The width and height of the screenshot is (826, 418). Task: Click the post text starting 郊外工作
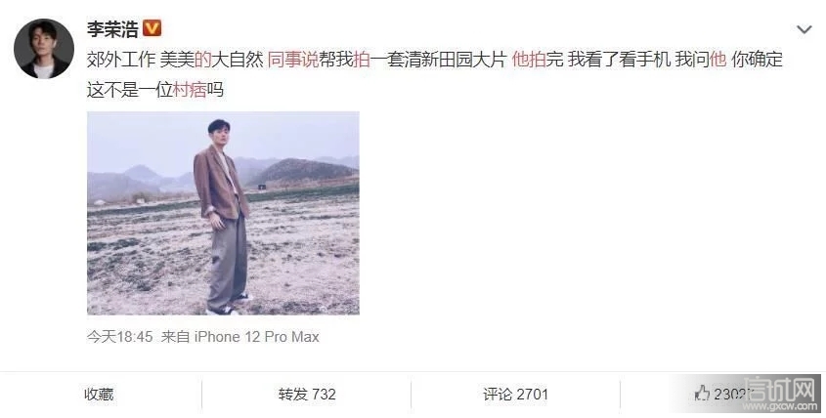pos(435,74)
